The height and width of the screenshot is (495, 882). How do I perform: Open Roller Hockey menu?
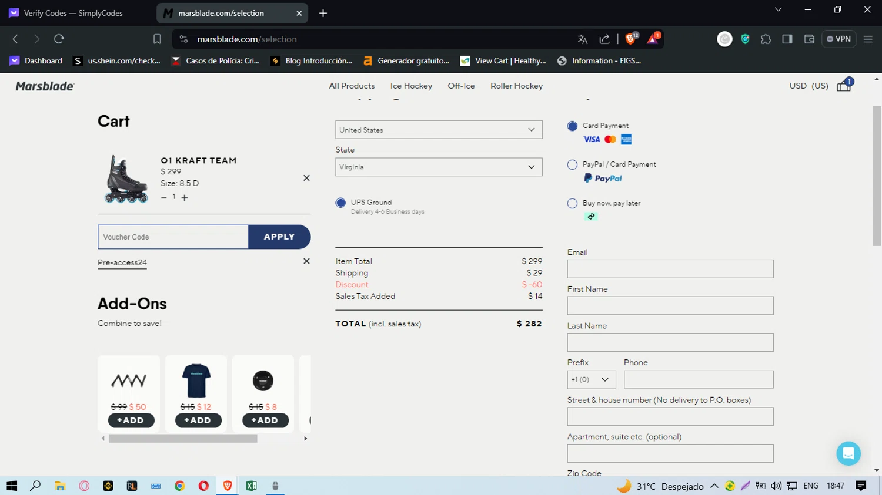[x=516, y=86]
